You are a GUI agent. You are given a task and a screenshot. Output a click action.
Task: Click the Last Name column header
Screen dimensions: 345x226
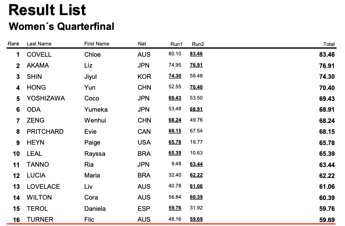coord(39,44)
